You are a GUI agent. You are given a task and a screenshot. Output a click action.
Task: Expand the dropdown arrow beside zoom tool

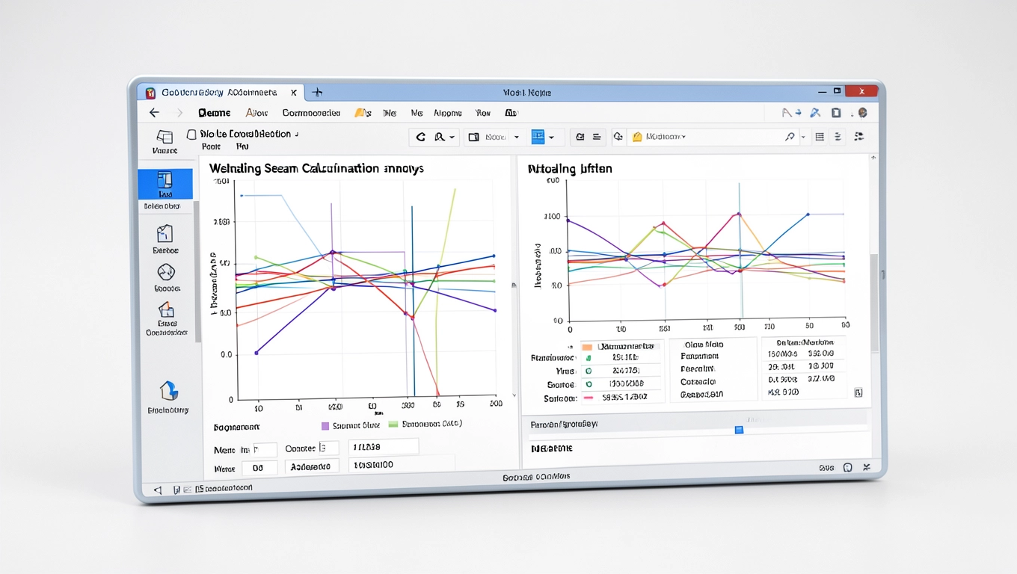coord(453,138)
